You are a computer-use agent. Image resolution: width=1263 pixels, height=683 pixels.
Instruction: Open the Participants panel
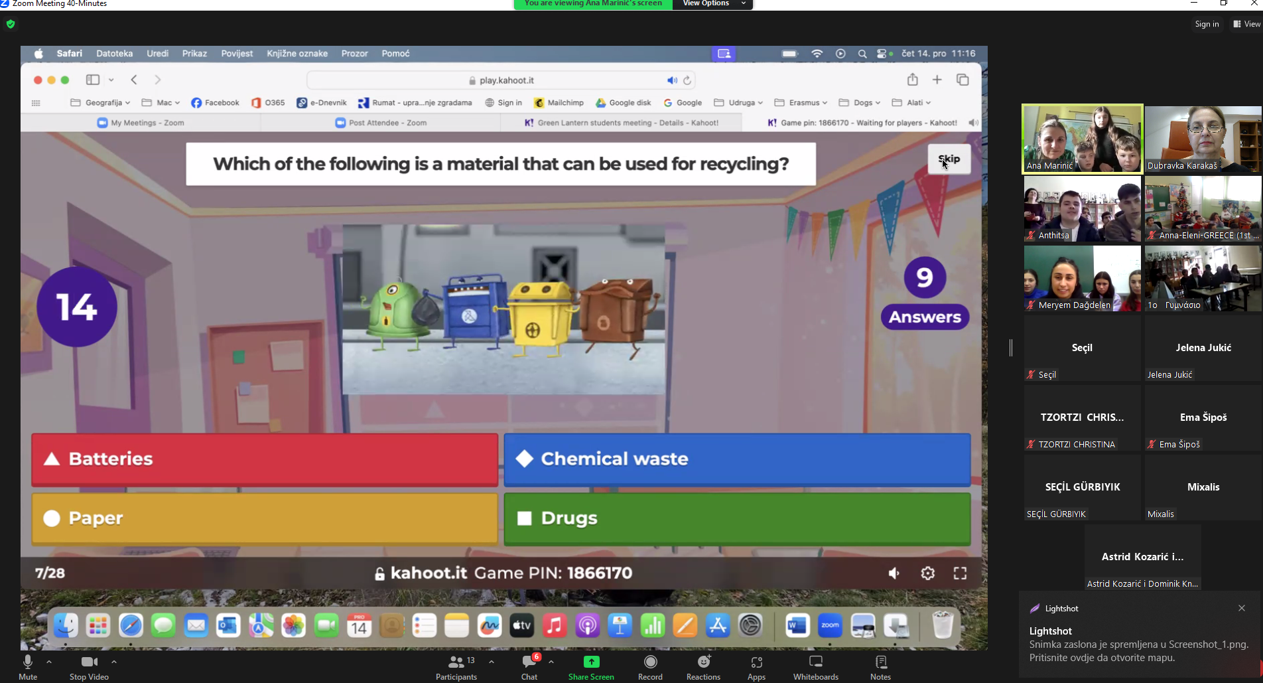pyautogui.click(x=456, y=667)
